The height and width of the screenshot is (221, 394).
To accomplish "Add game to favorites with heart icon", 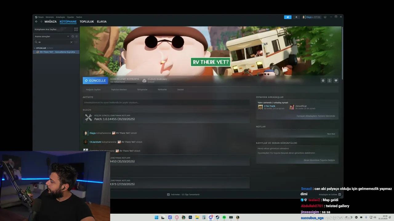I will (336, 80).
